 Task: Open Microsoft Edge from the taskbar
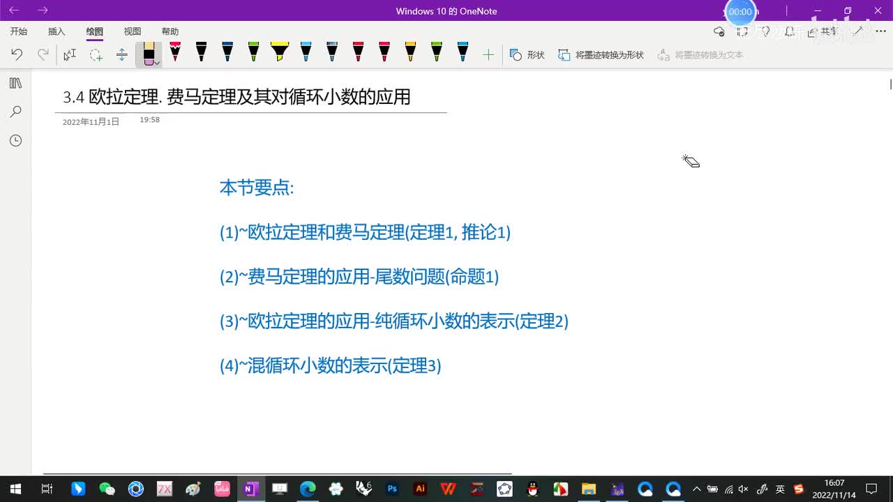tap(308, 489)
